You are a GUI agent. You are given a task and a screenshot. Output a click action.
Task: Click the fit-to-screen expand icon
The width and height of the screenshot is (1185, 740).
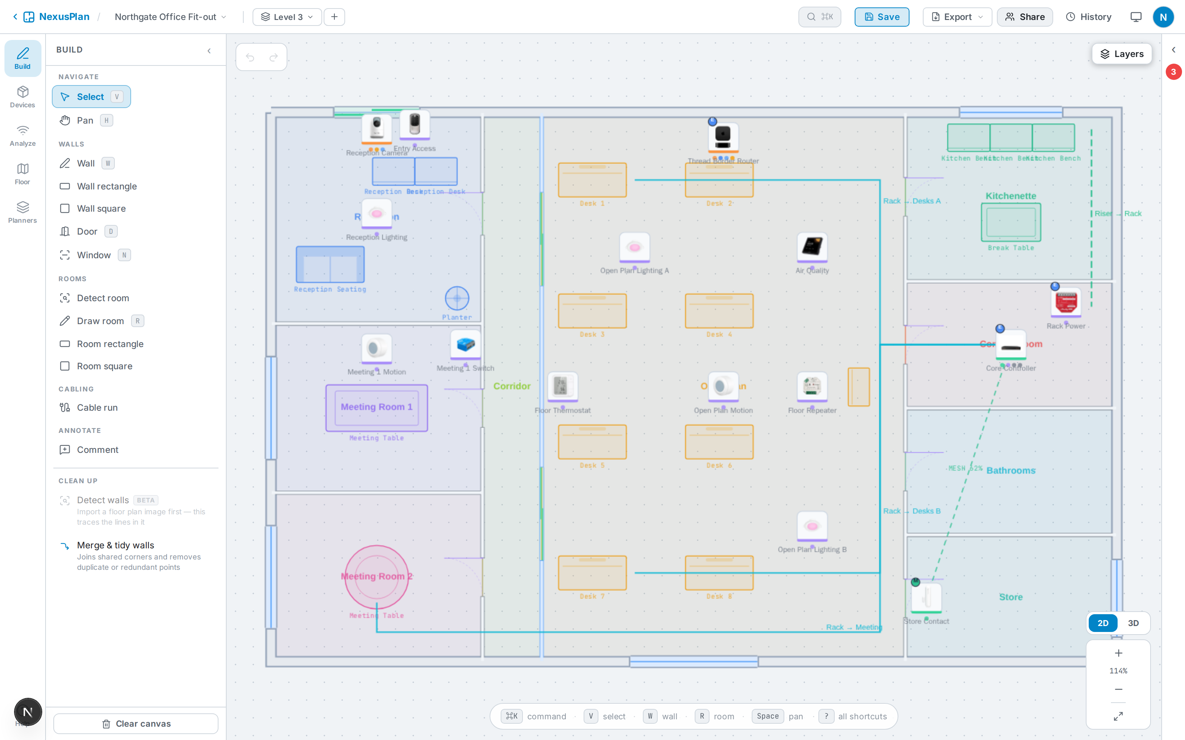coord(1118,716)
